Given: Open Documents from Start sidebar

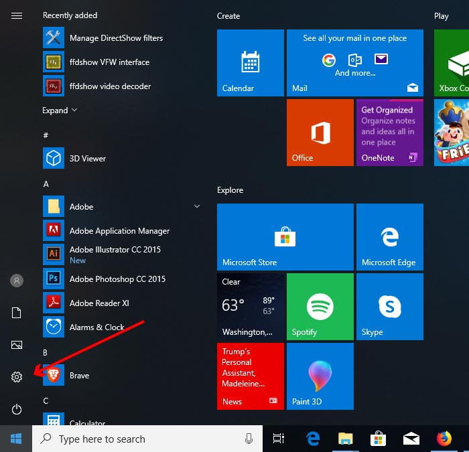Looking at the screenshot, I should pyautogui.click(x=17, y=313).
